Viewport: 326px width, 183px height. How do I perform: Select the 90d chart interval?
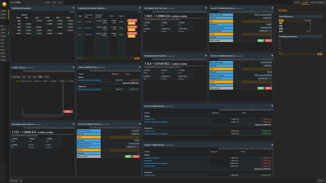pos(40,77)
